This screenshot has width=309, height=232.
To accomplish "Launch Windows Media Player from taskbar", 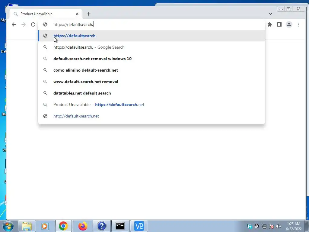I will (45, 226).
